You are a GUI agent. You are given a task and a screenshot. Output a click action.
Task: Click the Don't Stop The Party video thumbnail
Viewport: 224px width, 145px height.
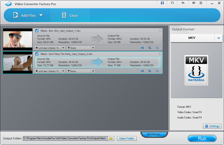(18, 62)
